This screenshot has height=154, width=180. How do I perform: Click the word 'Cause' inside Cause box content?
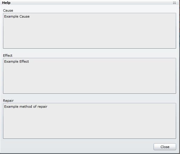click(x=25, y=17)
